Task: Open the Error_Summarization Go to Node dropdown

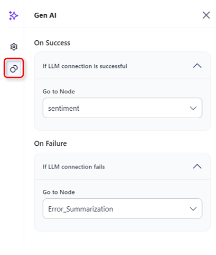Action: 123,208
